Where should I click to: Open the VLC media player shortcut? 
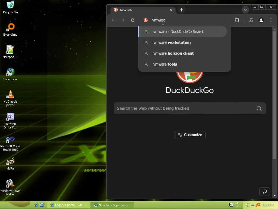[x=10, y=98]
